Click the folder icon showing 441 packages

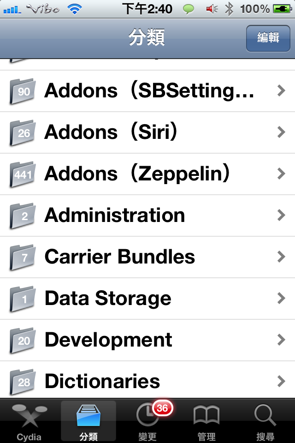(x=23, y=174)
